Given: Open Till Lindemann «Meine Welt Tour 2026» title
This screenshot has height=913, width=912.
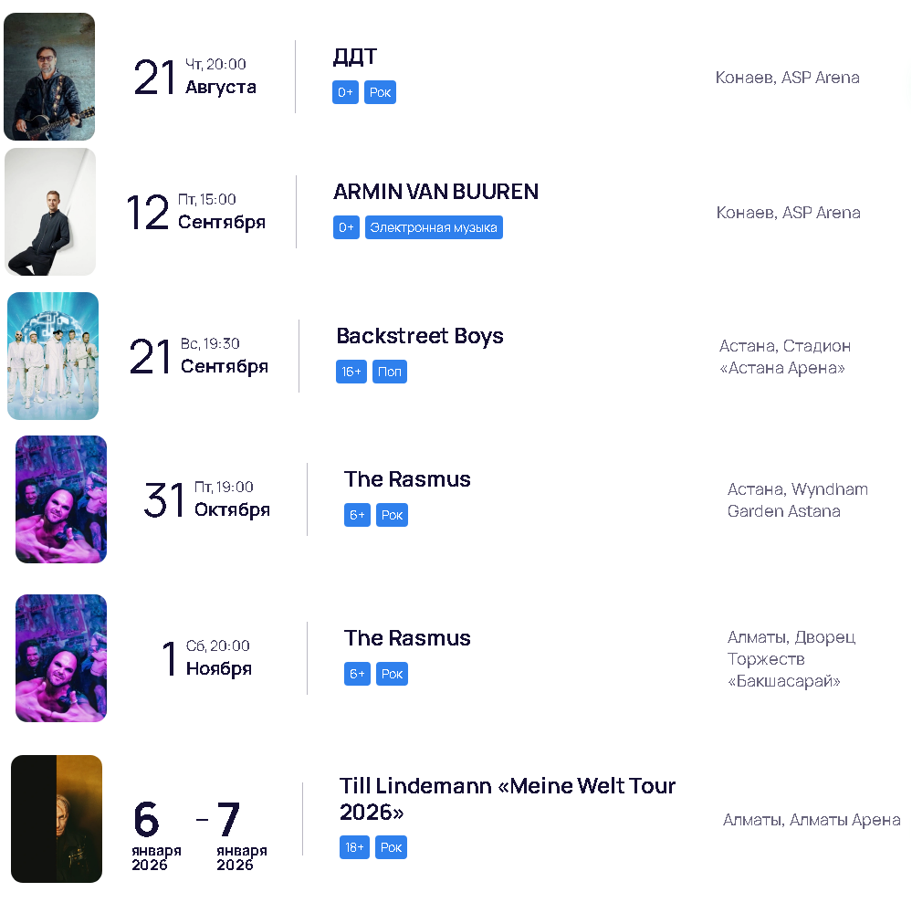Looking at the screenshot, I should [x=508, y=799].
